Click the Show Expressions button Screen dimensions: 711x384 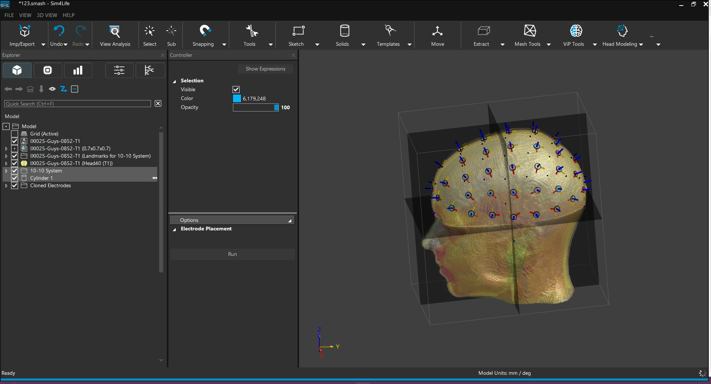tap(265, 69)
